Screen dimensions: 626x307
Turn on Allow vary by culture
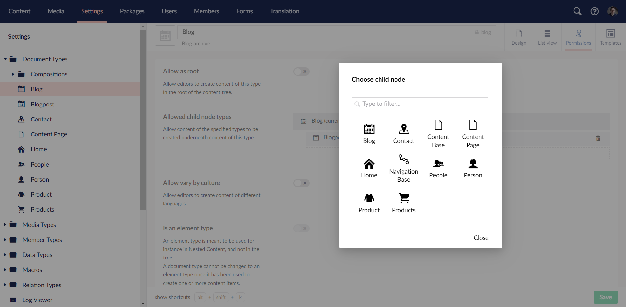click(x=301, y=183)
